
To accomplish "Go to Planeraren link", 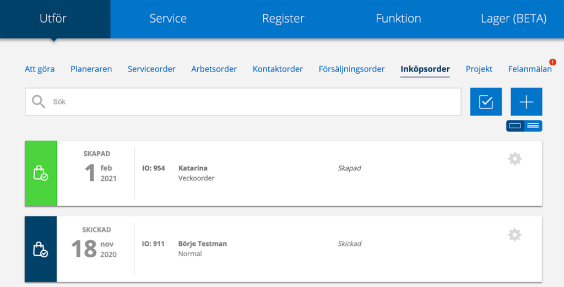I will tap(91, 69).
